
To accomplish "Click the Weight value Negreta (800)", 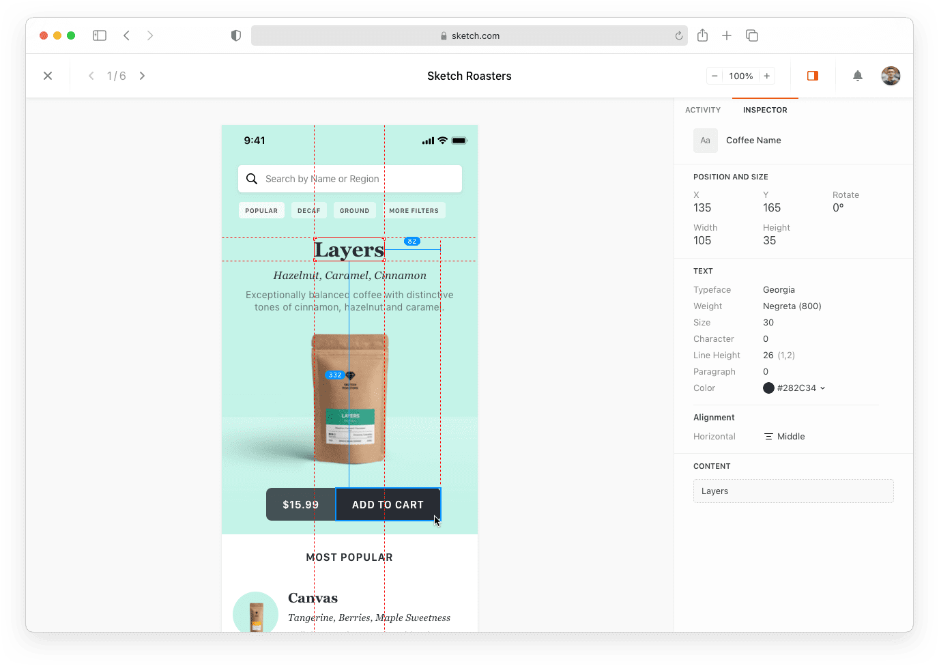I will coord(792,306).
